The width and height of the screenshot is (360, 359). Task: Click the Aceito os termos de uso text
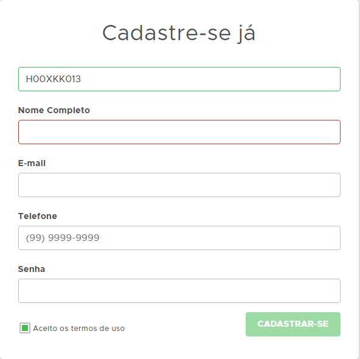[x=79, y=329]
